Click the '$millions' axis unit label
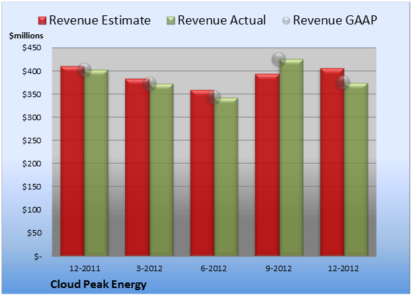The image size is (411, 295). coord(26,36)
